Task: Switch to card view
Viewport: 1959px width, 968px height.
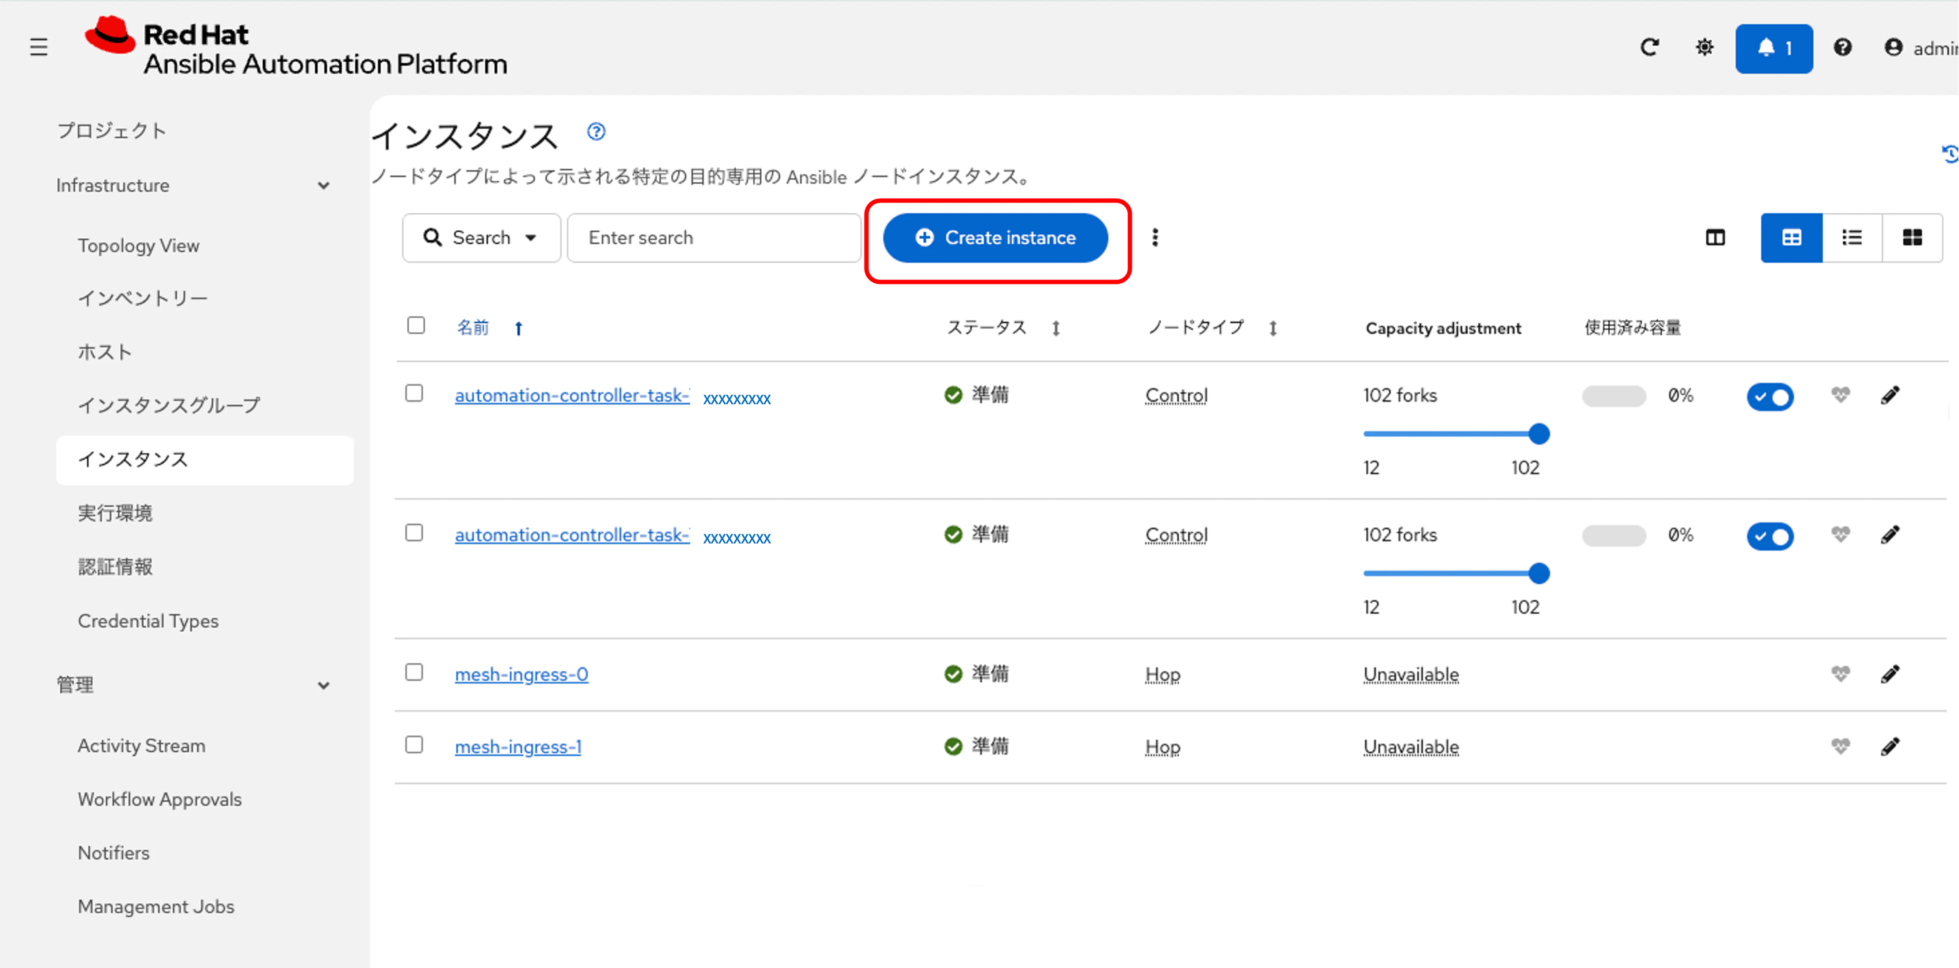Action: tap(1912, 238)
